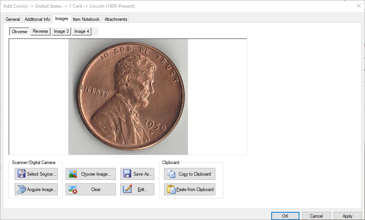Go to the Attachments tab
Viewport: 365px width, 220px height.
(116, 19)
